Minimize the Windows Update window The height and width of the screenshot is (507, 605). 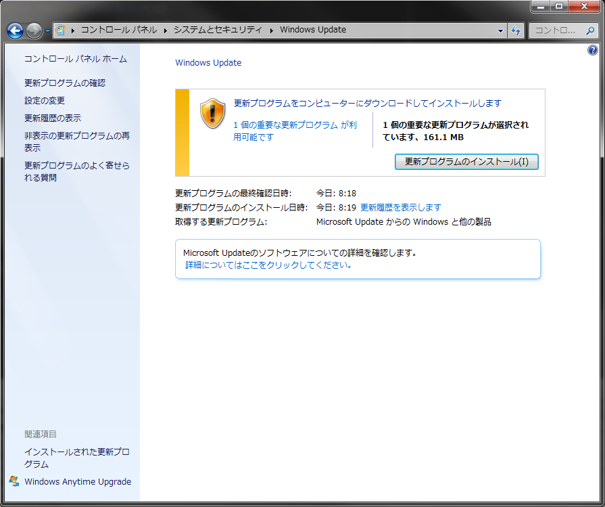tap(541, 6)
